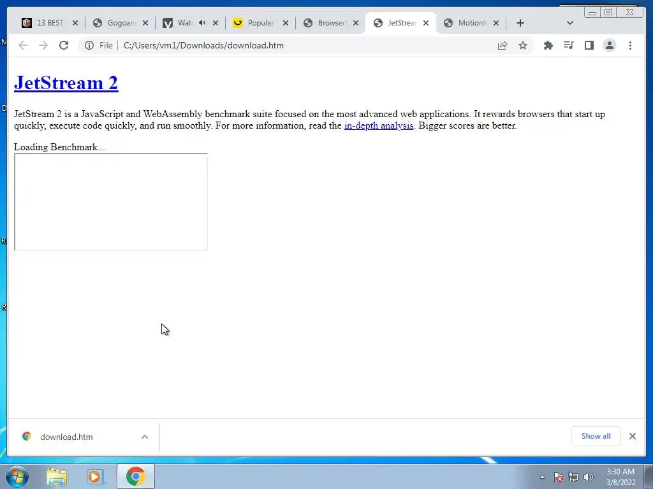Open the Windows Start menu
This screenshot has height=489, width=653.
click(x=17, y=476)
